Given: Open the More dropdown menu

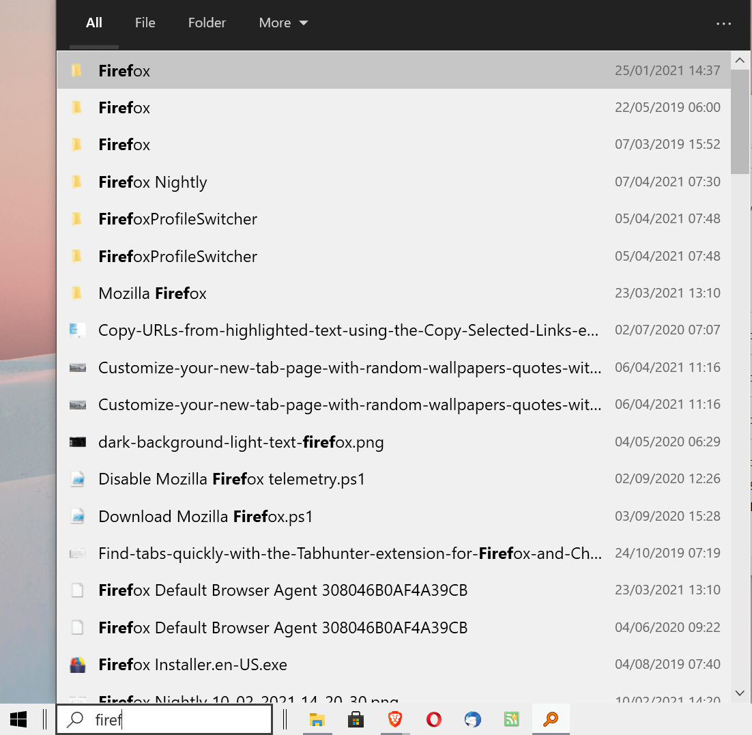Looking at the screenshot, I should pos(283,23).
